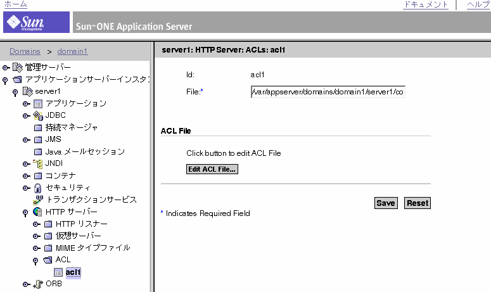Viewport: 491px width, 292px height.
Task: Expand the コンテナ tree node
Action: [27, 176]
